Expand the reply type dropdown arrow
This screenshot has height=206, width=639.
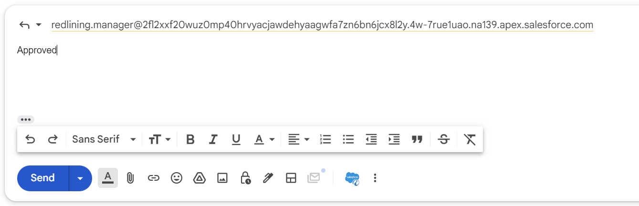tap(39, 25)
